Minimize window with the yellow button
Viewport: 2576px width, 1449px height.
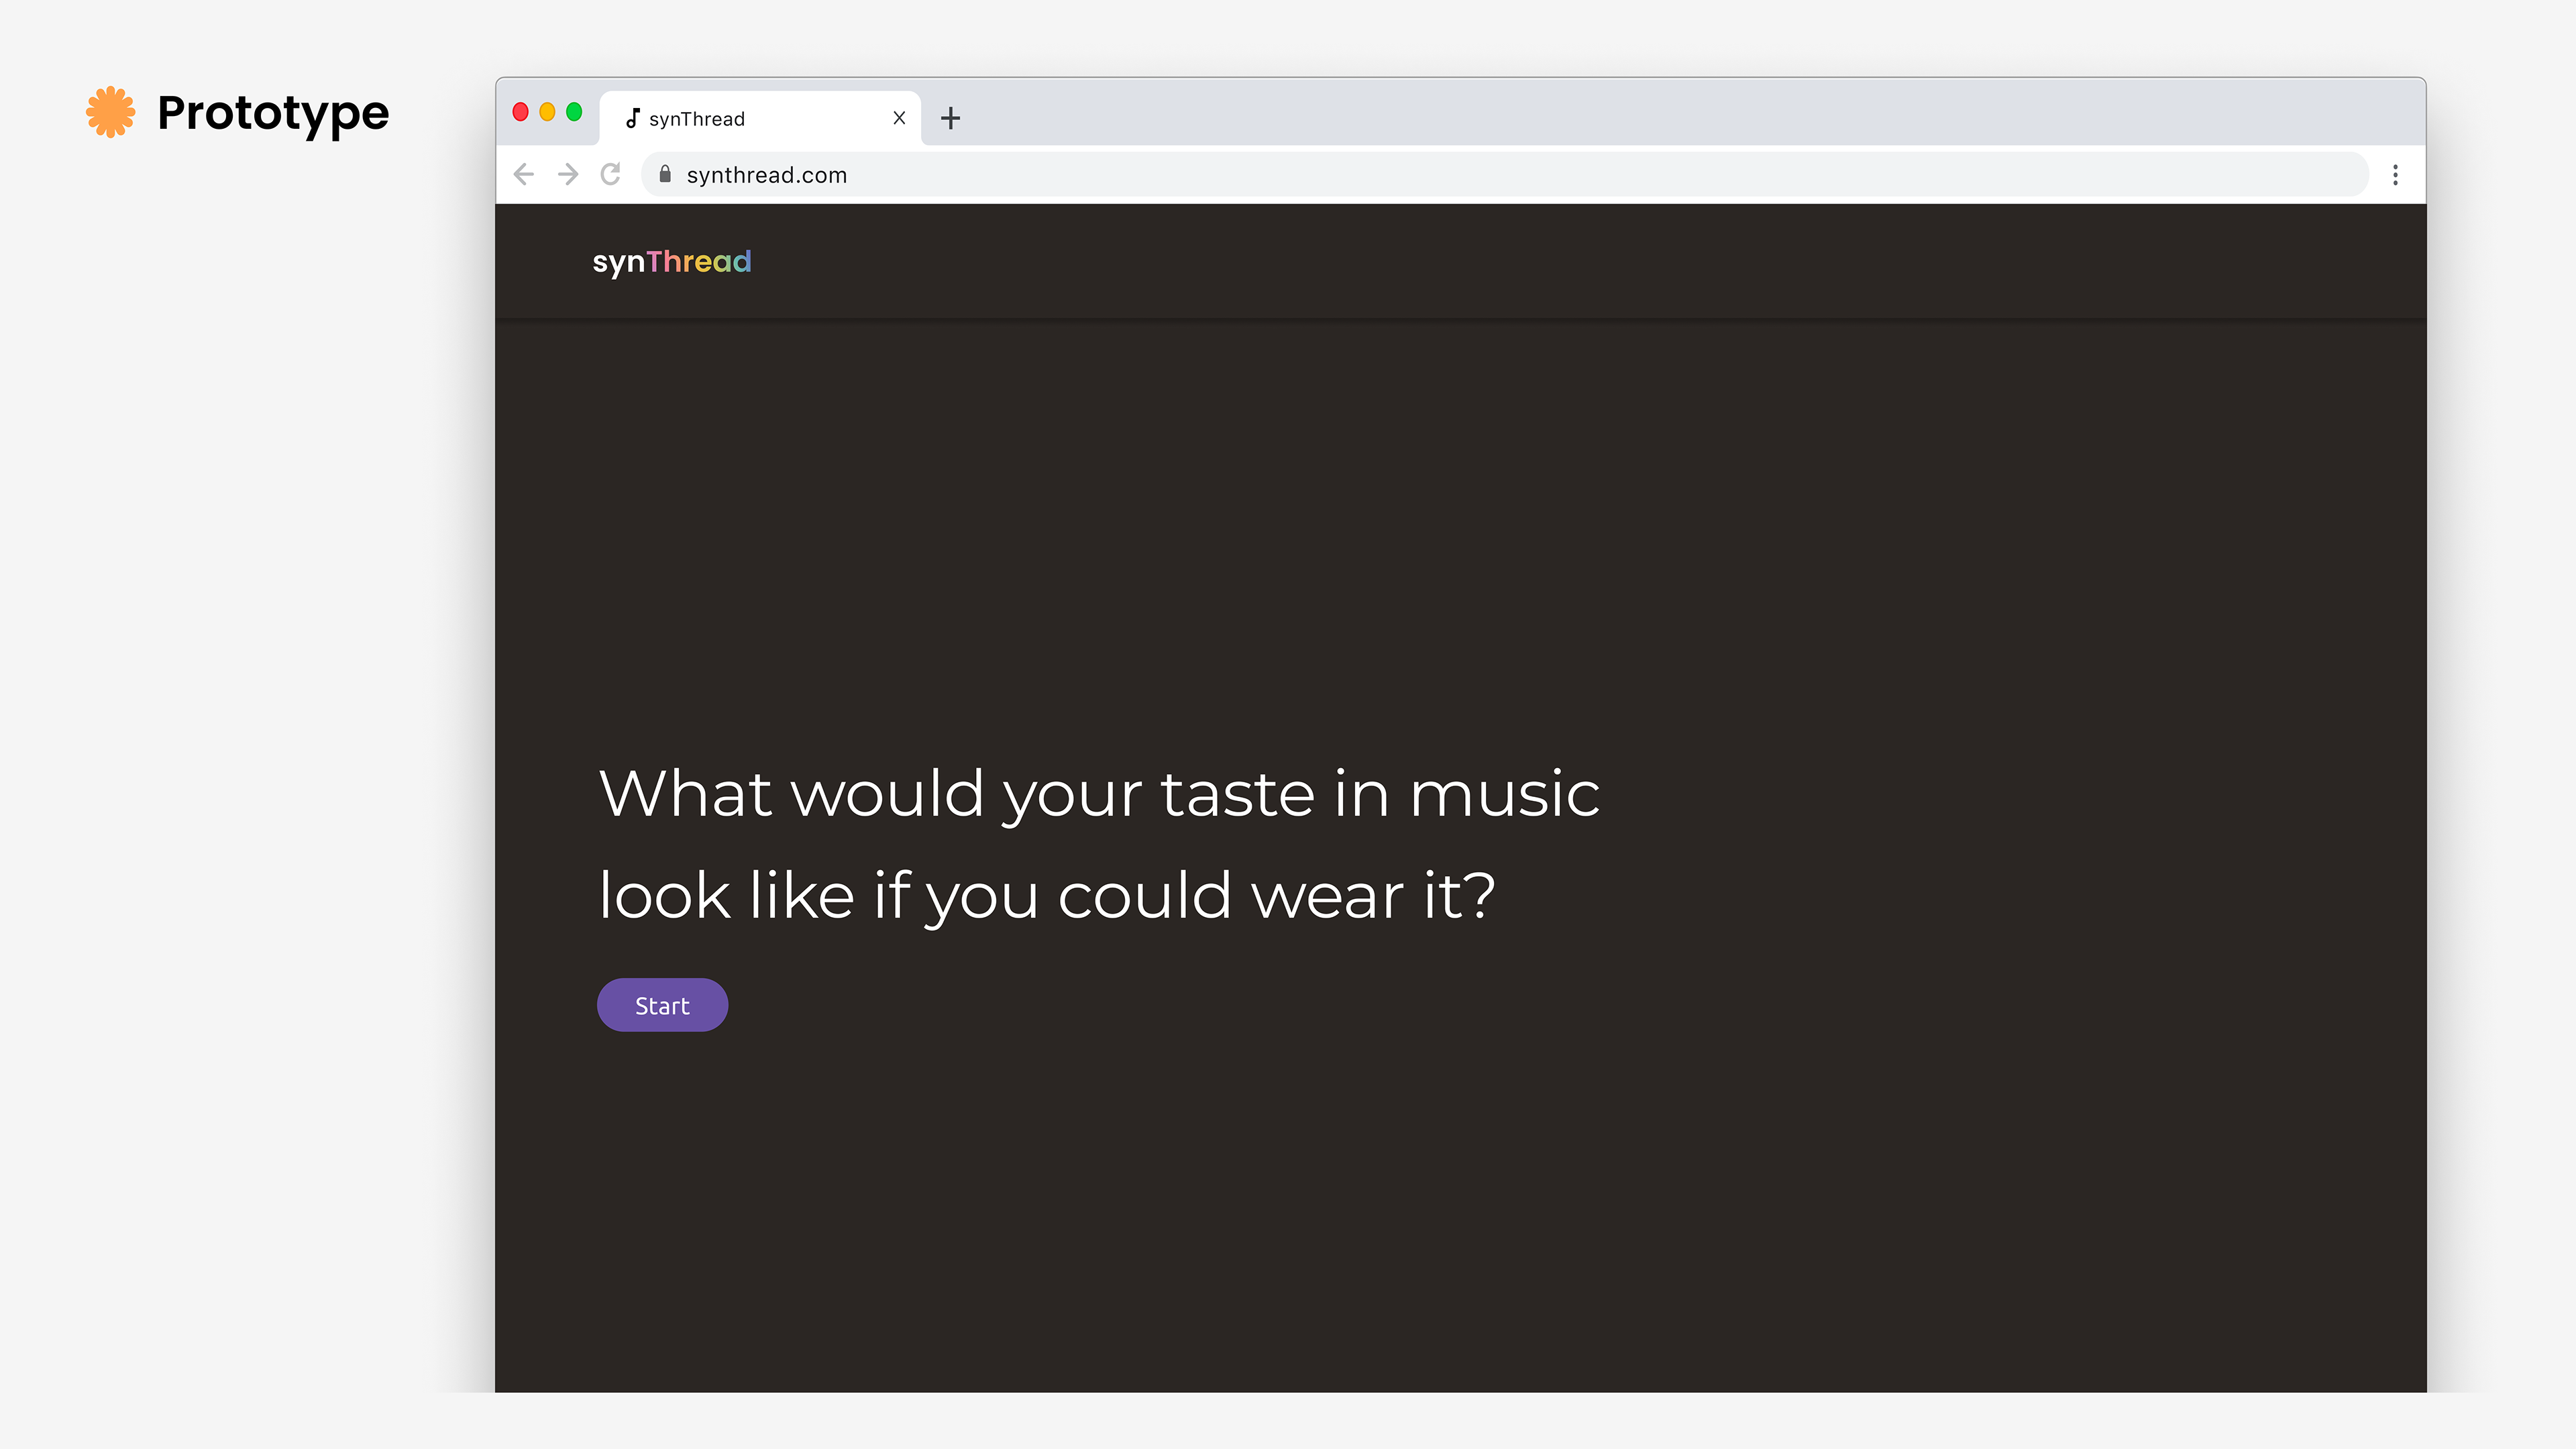pos(547,112)
